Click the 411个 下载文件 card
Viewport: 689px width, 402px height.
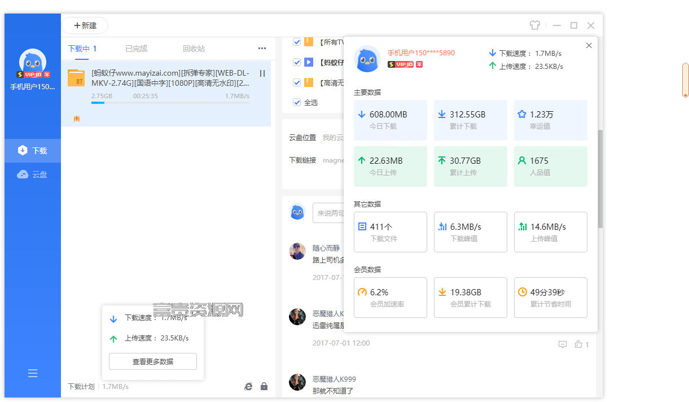tap(390, 232)
